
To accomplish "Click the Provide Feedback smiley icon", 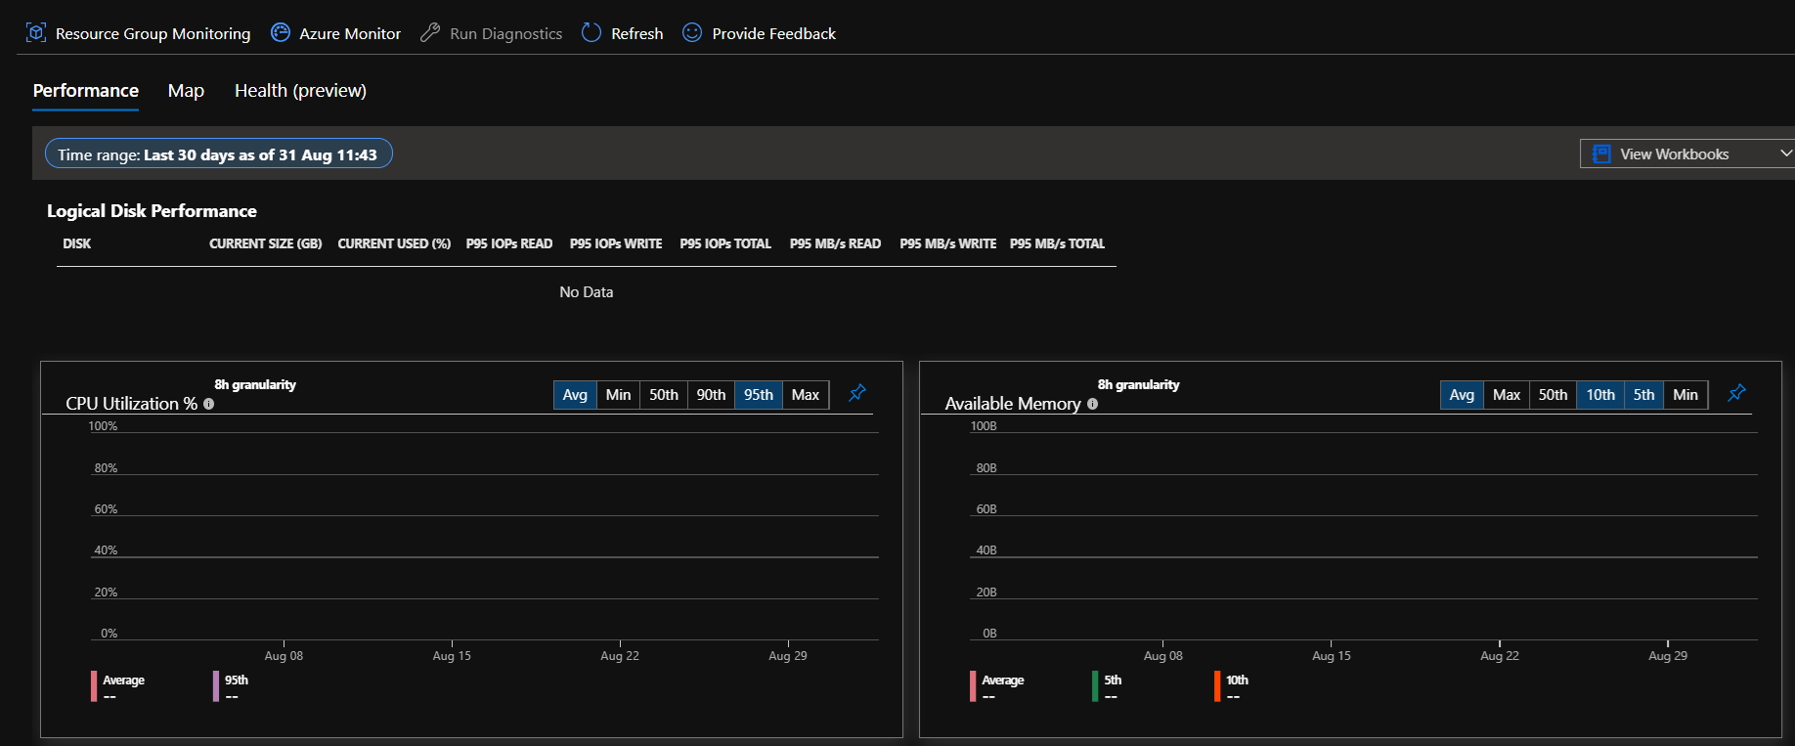I will (x=692, y=32).
